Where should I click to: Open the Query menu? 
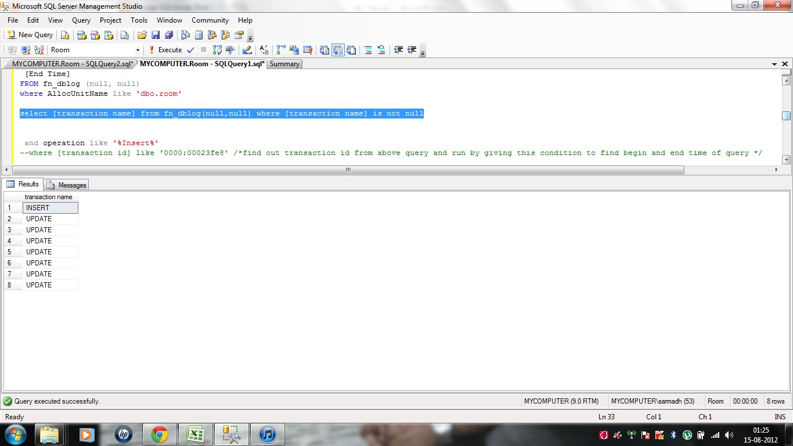pos(81,20)
